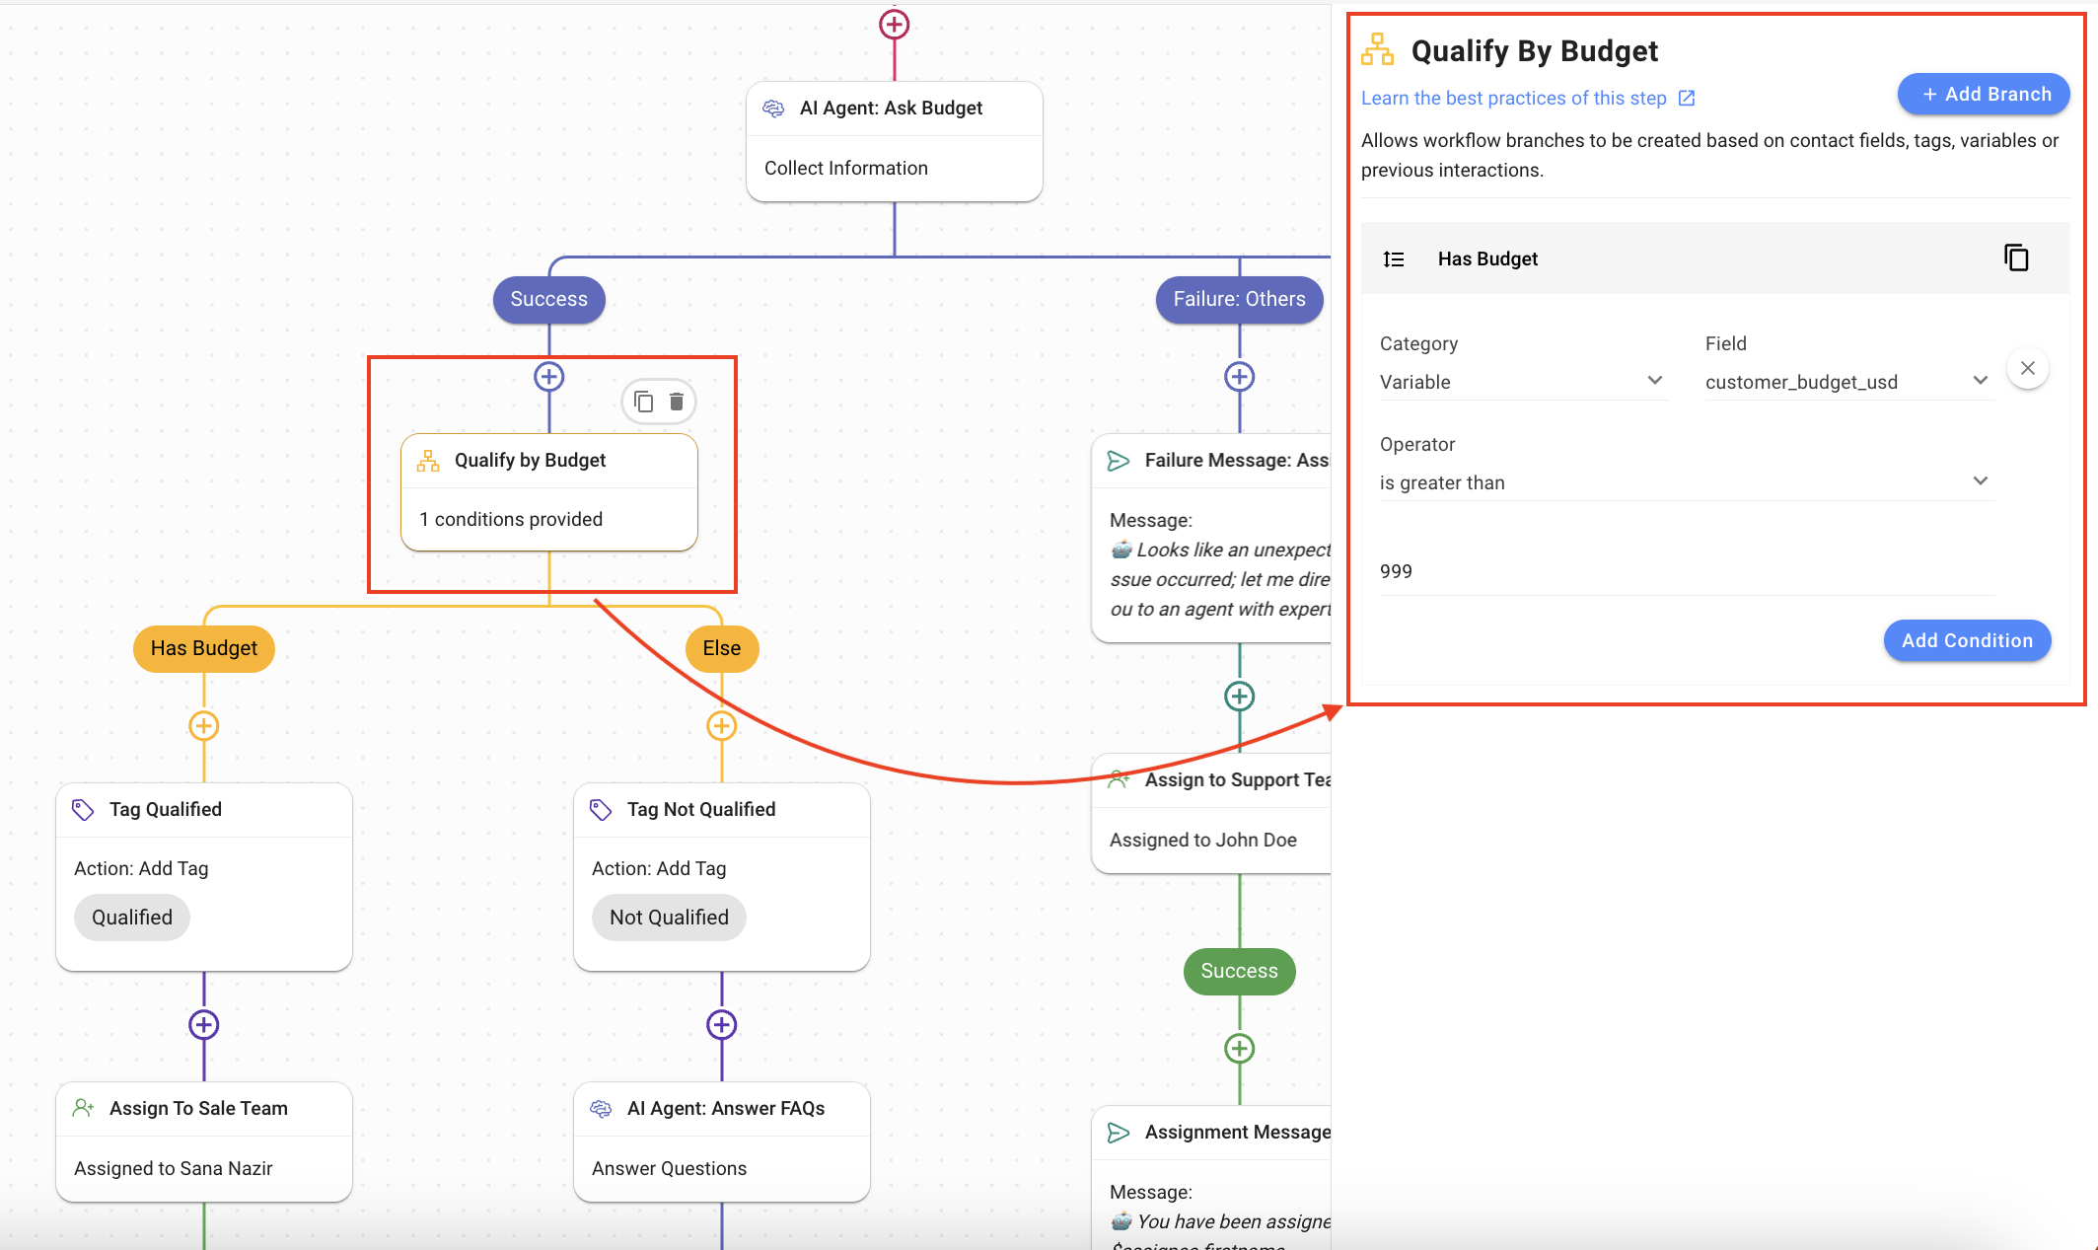Duplicate the Has Budget condition block
This screenshot has width=2098, height=1250.
[2016, 257]
